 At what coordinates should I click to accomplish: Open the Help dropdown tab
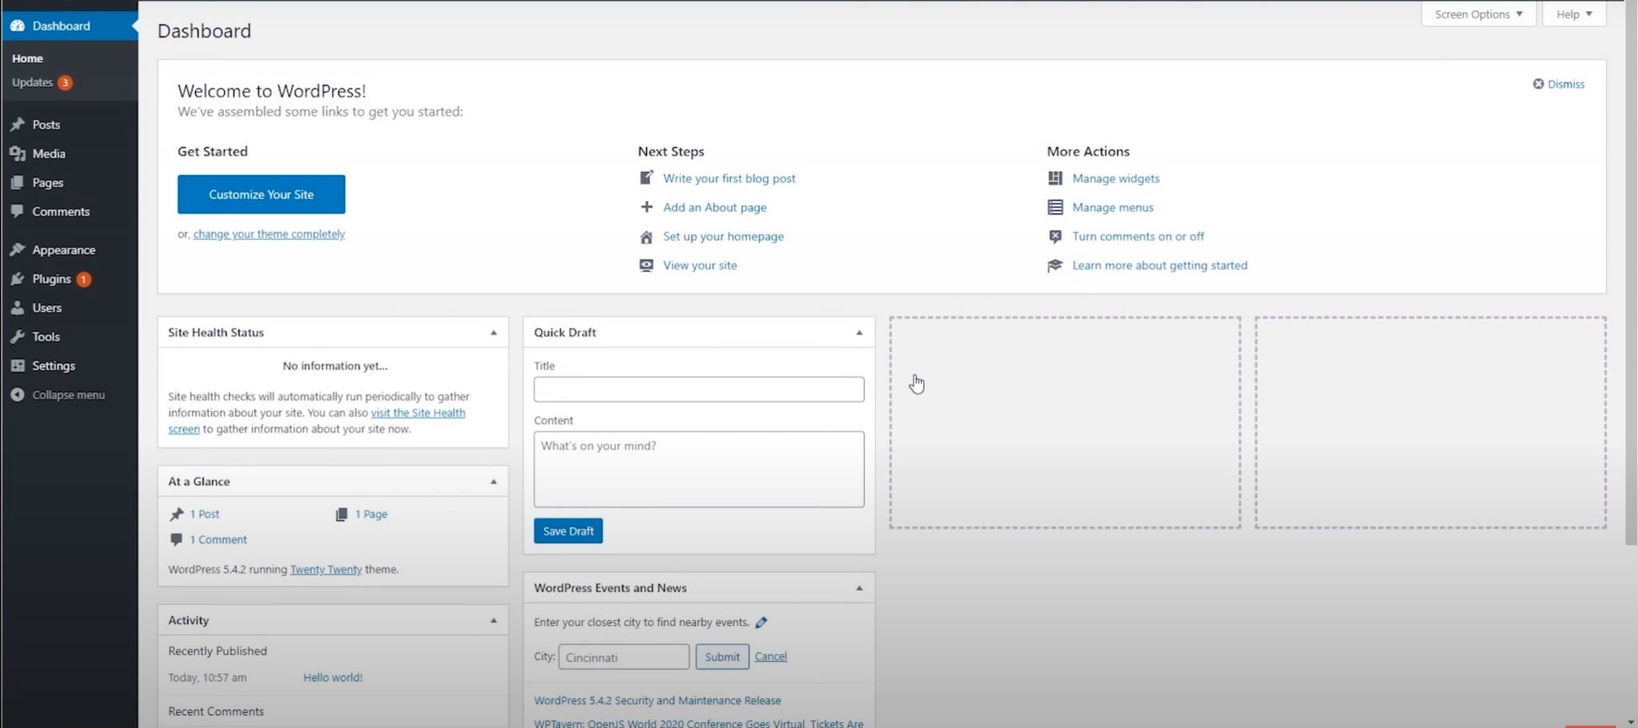point(1574,14)
